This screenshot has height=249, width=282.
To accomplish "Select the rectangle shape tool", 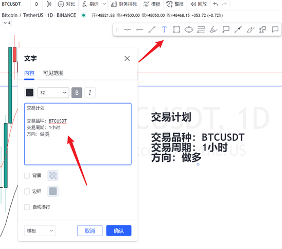I will point(177,29).
